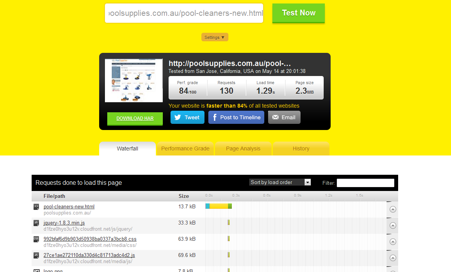The image size is (451, 272).
Task: Click the Facebook icon on Post to Timeline
Action: [214, 118]
